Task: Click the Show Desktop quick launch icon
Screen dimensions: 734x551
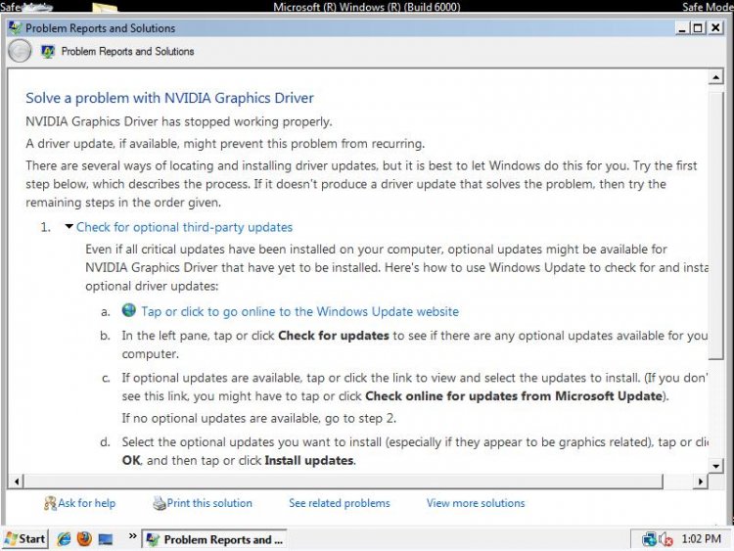Action: (x=106, y=540)
